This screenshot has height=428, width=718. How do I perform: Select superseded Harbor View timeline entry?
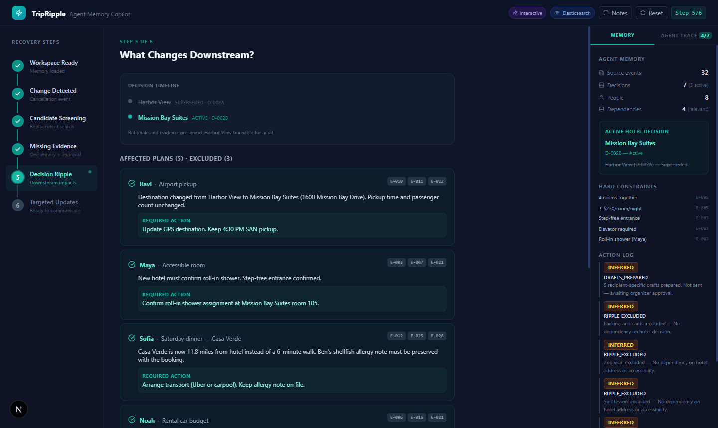tap(154, 102)
